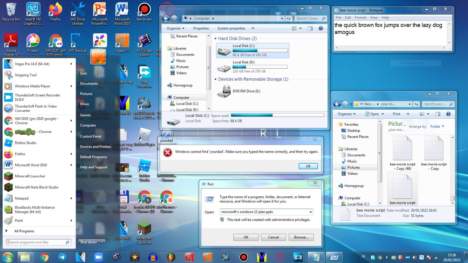Viewport: 468px width, 263px height.
Task: Click the Refresh icon beside the Computer address bar
Action: [x=289, y=18]
